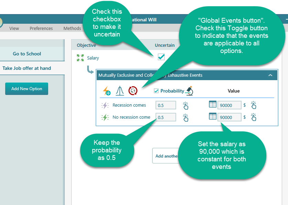
Task: Collapse the Mutually Exclusive Events panel
Action: (x=270, y=75)
